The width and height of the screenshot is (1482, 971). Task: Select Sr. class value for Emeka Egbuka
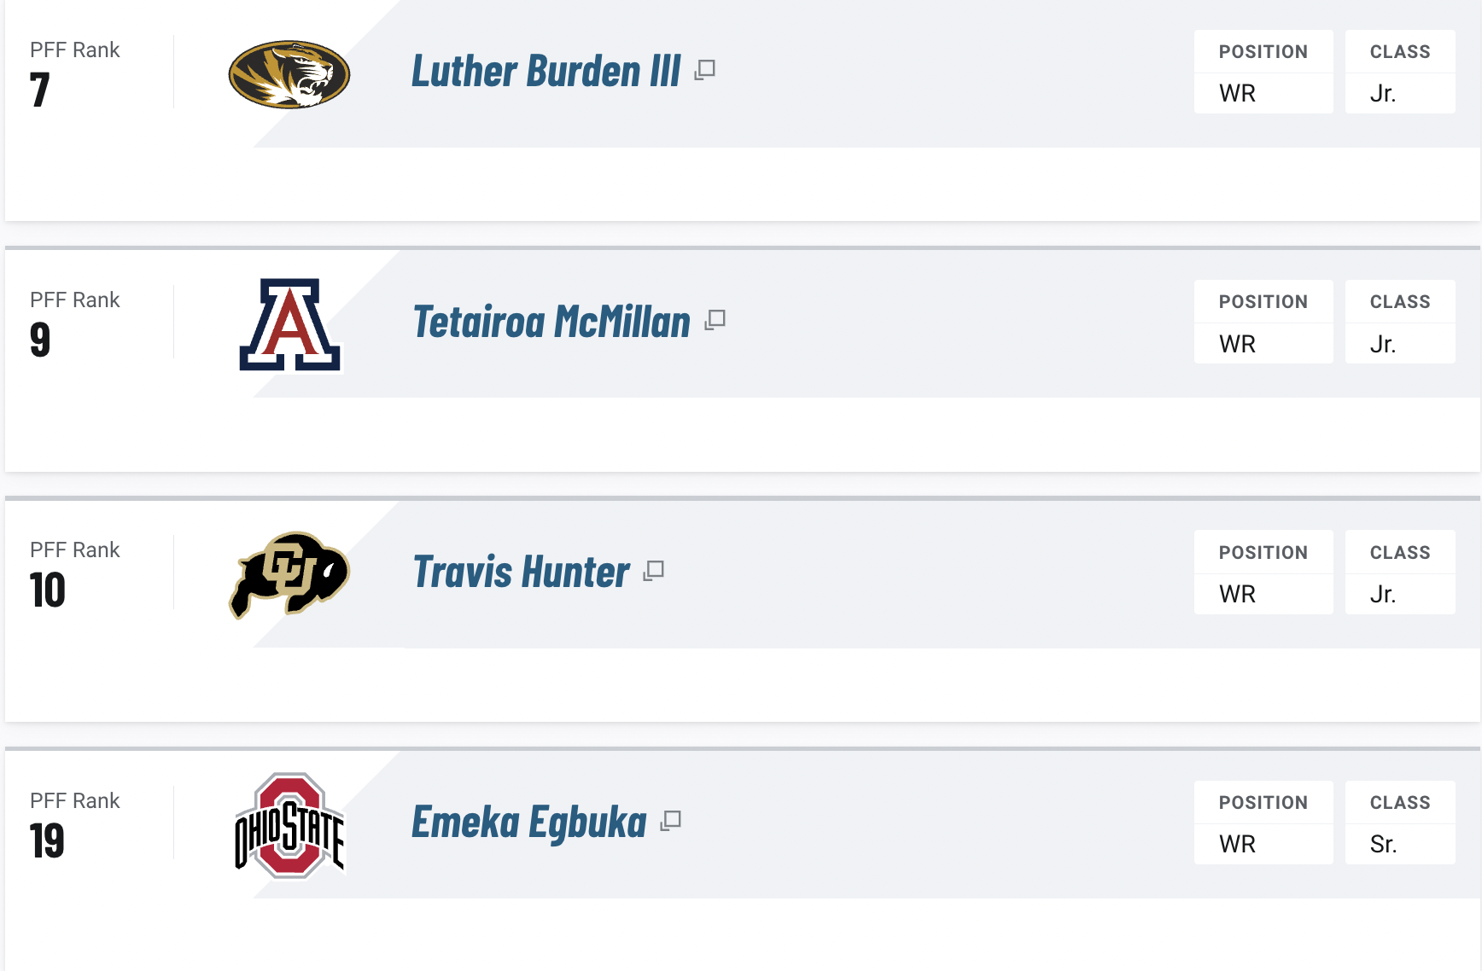pos(1383,844)
